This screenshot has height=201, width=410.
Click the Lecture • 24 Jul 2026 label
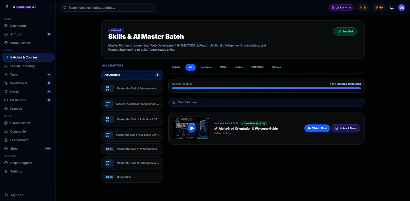coord(226,124)
